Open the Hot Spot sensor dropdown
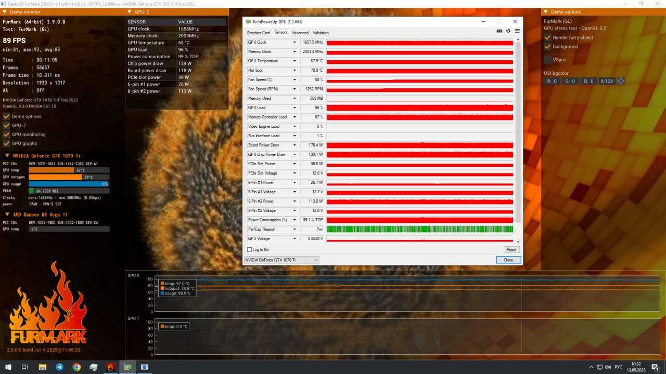 pyautogui.click(x=294, y=70)
